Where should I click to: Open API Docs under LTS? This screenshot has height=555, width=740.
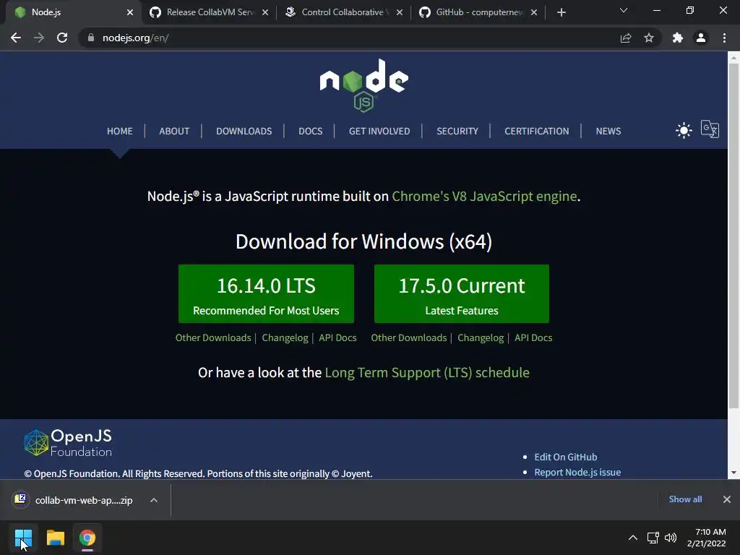coord(338,338)
